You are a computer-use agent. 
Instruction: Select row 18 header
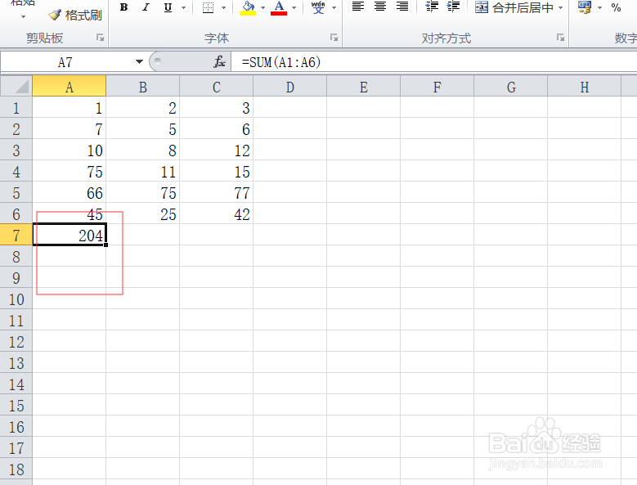[x=16, y=469]
